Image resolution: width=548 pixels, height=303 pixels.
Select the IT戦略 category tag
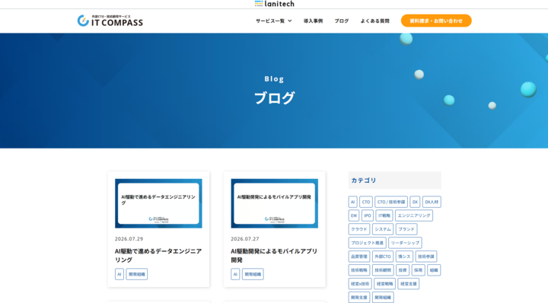click(384, 215)
